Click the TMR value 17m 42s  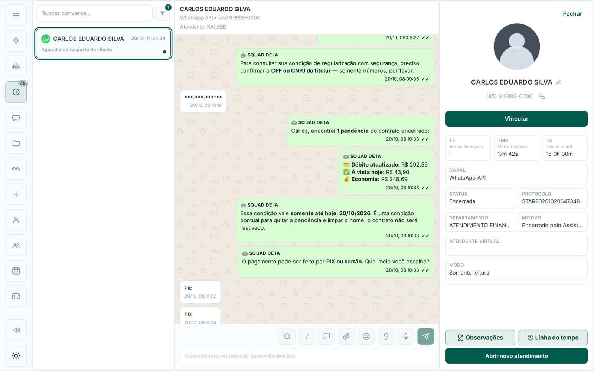click(x=507, y=154)
